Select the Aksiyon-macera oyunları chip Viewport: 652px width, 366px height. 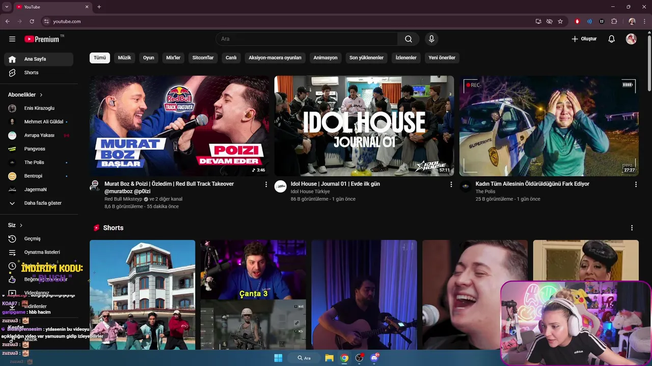(x=275, y=57)
